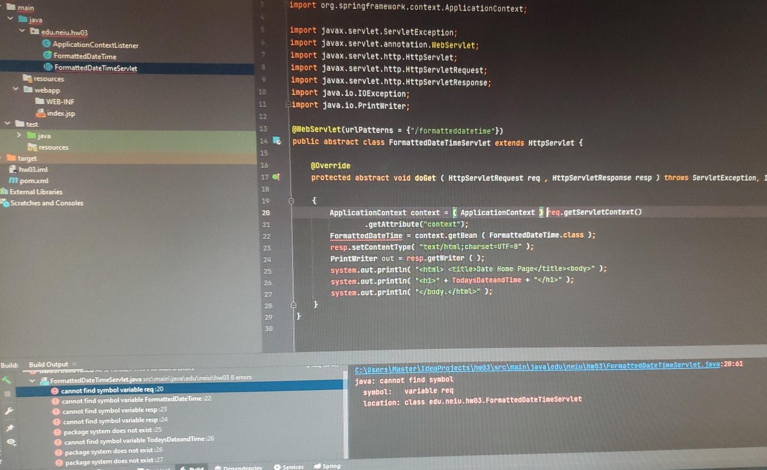
Task: Collapse the edu.neiu.hw03 package node
Action: click(x=22, y=30)
